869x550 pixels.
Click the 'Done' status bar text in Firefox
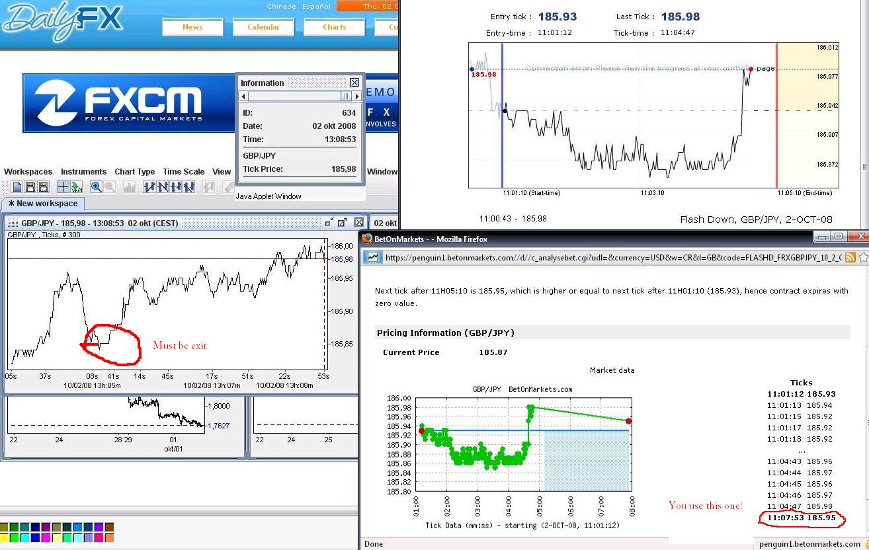point(374,544)
